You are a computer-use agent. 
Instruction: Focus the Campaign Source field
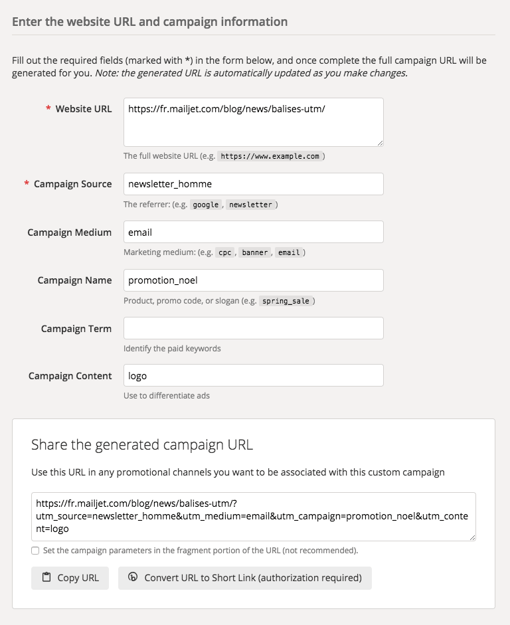point(254,184)
